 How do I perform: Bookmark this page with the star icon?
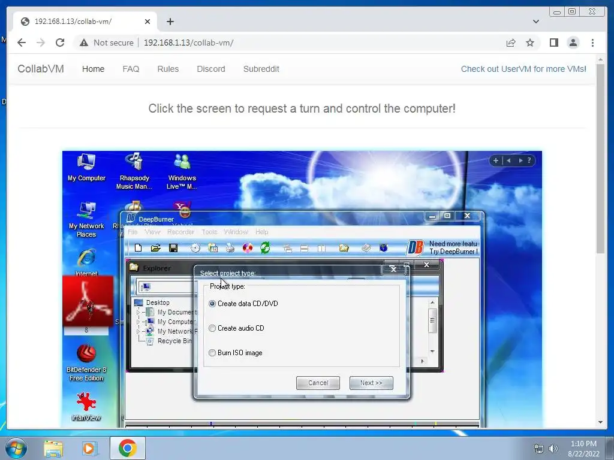click(x=530, y=43)
